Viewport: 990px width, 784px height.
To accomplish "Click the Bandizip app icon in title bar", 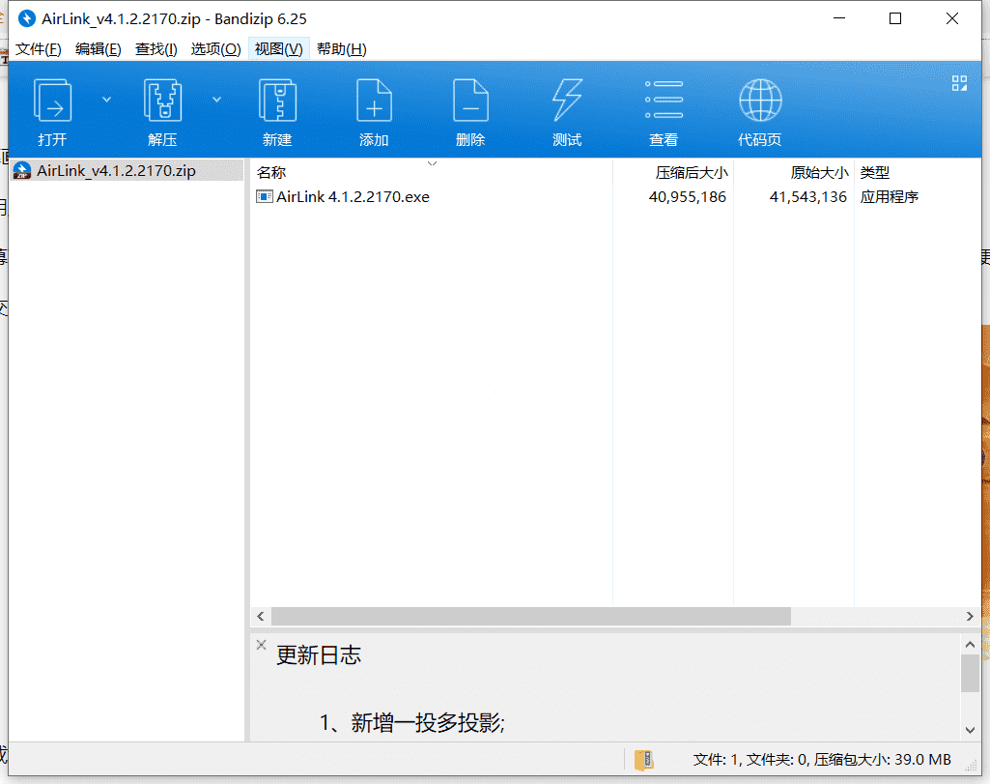I will click(26, 19).
